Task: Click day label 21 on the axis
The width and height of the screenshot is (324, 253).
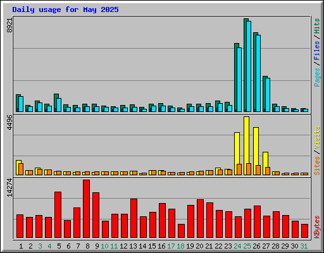Action: (209, 246)
